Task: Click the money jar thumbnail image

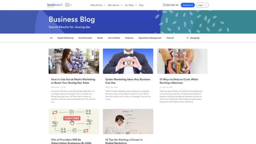Action: 182,61
